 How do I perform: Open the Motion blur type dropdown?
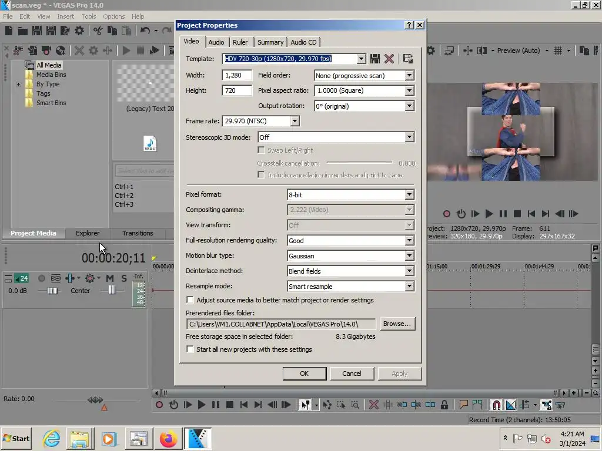[410, 256]
